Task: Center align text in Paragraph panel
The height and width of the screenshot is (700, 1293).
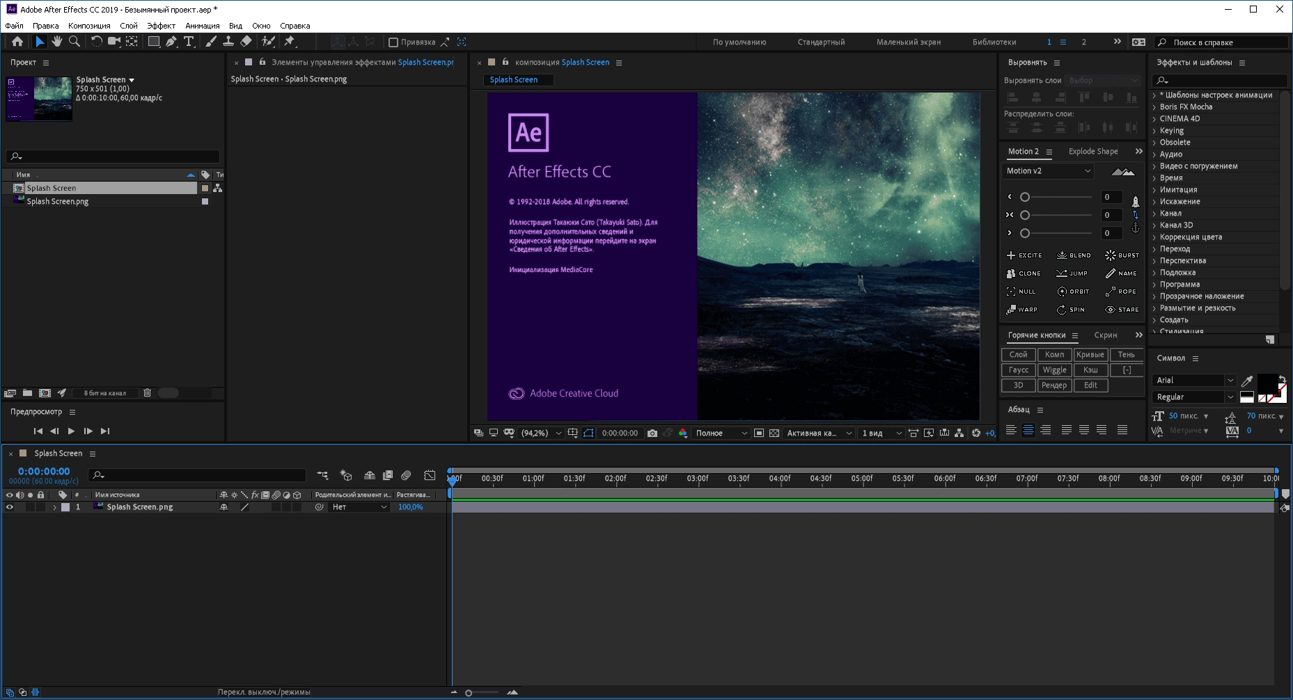Action: tap(1028, 430)
